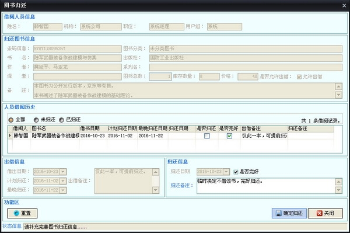Screen dimensions: 350x233
Task: Open the 借出日期 date dropdown
Action: pos(63,172)
